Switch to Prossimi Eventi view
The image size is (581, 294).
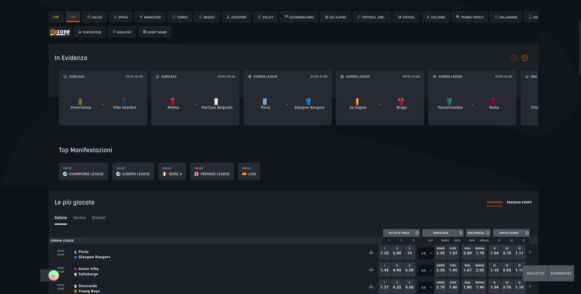(x=519, y=202)
